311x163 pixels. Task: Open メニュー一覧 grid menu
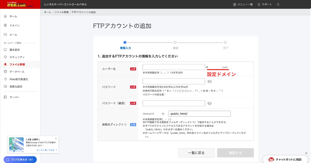click(x=243, y=4)
